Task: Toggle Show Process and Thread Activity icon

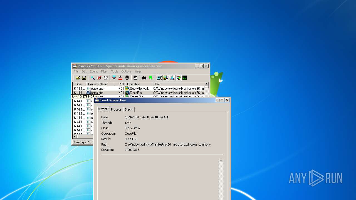Action: pos(178,78)
